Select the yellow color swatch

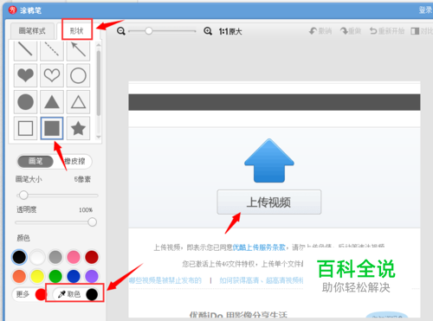(37, 276)
